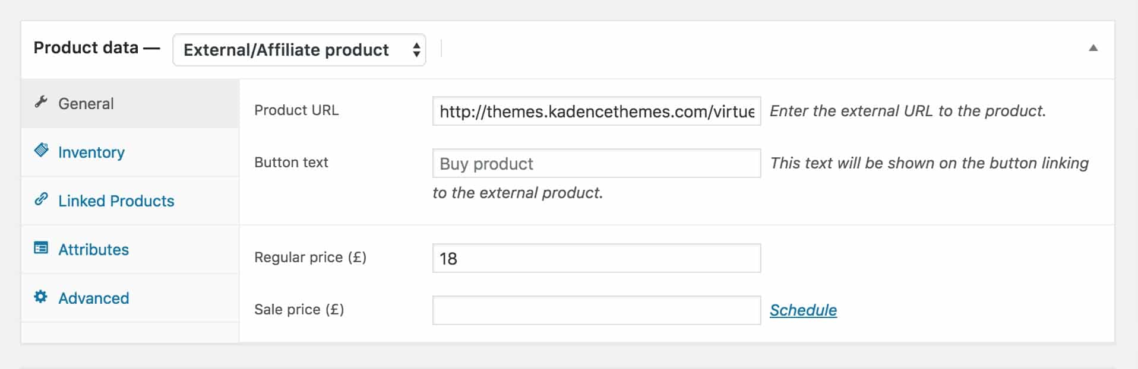Viewport: 1138px width, 369px height.
Task: Click into the Button text field
Action: click(596, 163)
